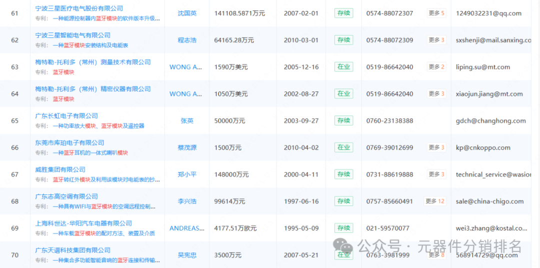Viewport: 540px width, 268px height.
Task: Click legal representative 蔡茂源
Action: (187, 148)
